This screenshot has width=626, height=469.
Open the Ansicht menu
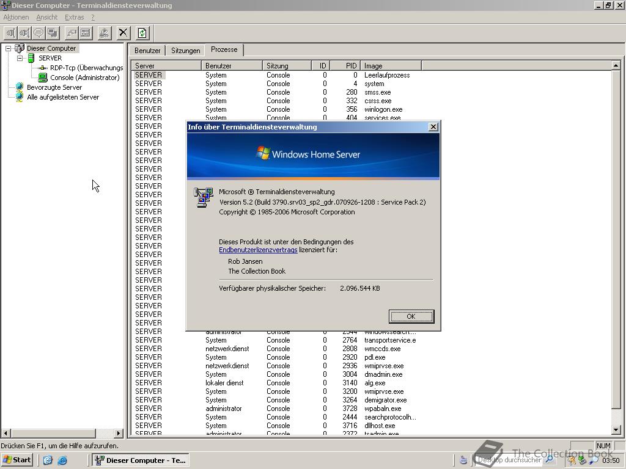46,17
